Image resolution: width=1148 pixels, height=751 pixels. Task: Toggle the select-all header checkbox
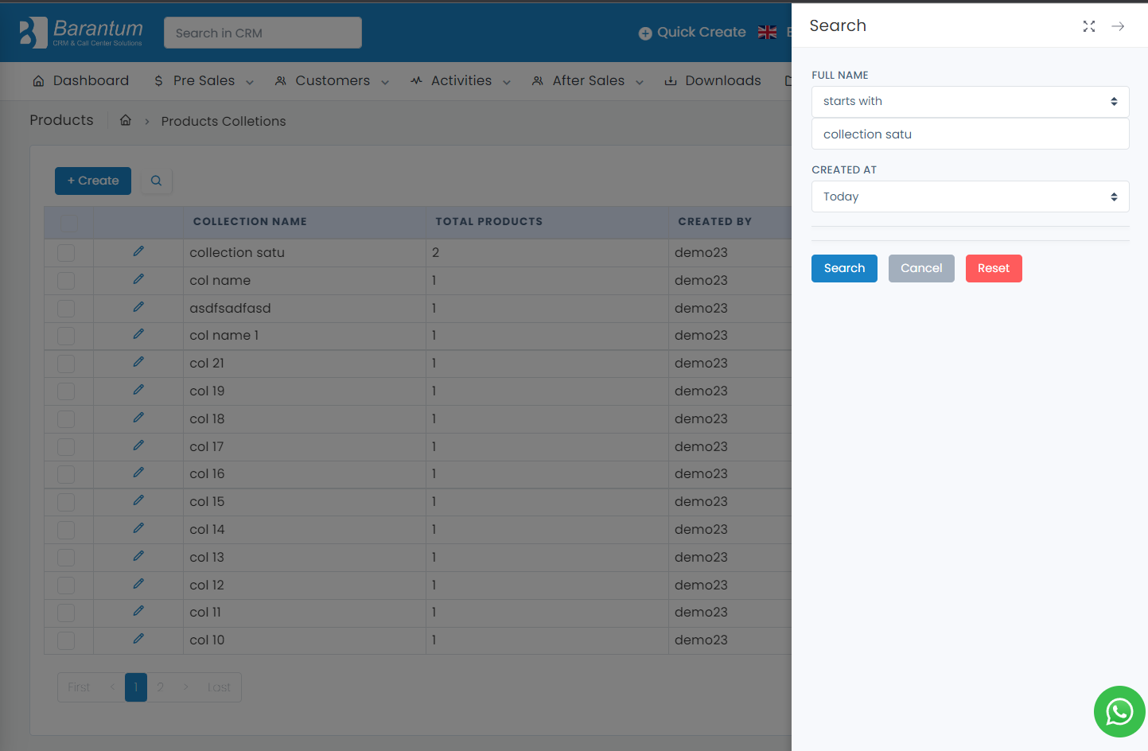point(69,222)
